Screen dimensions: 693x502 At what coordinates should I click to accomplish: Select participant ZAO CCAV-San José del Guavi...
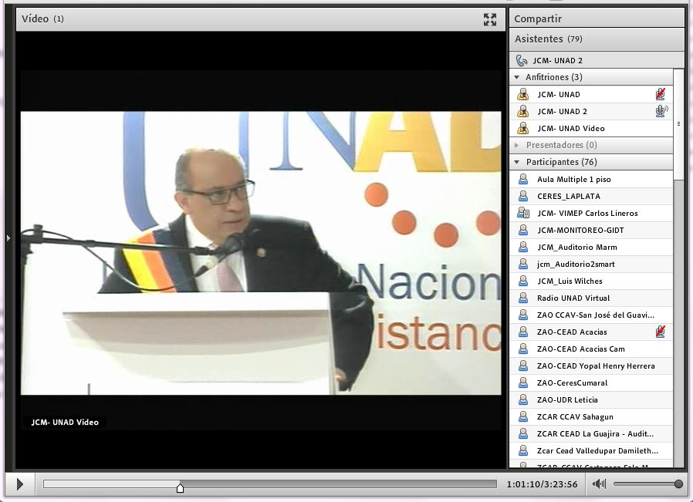tap(591, 315)
